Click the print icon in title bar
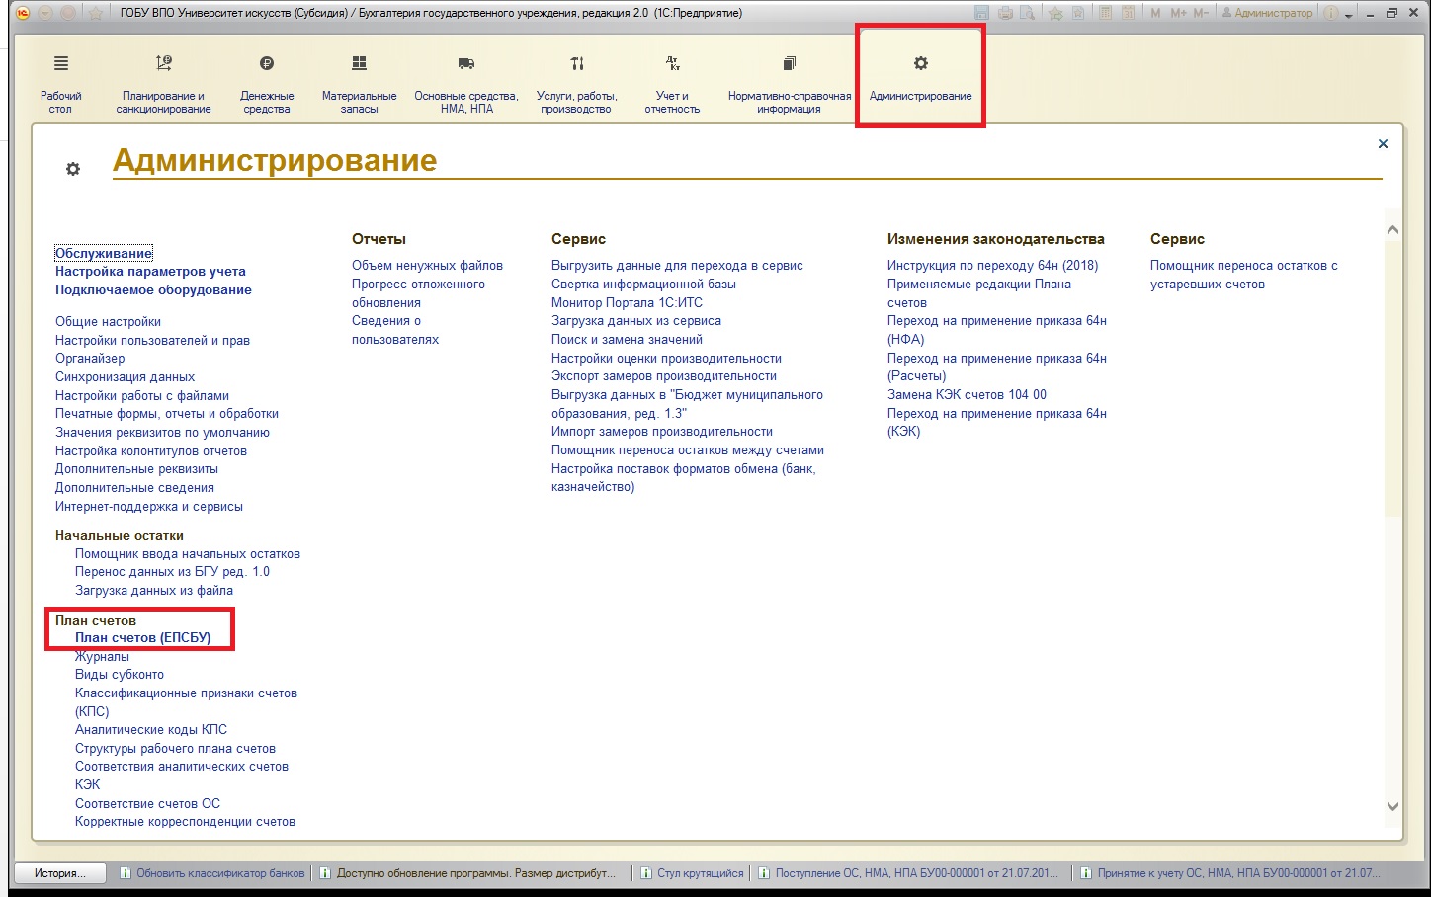This screenshot has height=897, width=1431. (1005, 13)
